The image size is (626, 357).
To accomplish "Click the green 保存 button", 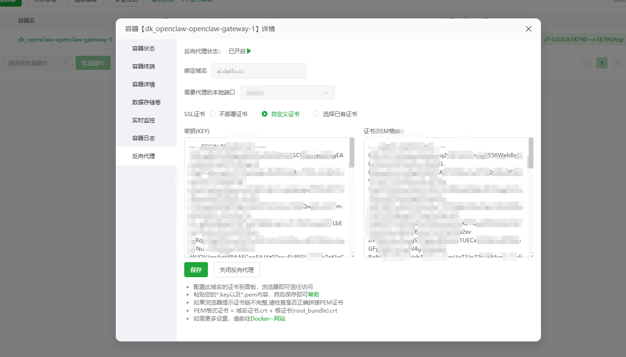I will pyautogui.click(x=196, y=270).
